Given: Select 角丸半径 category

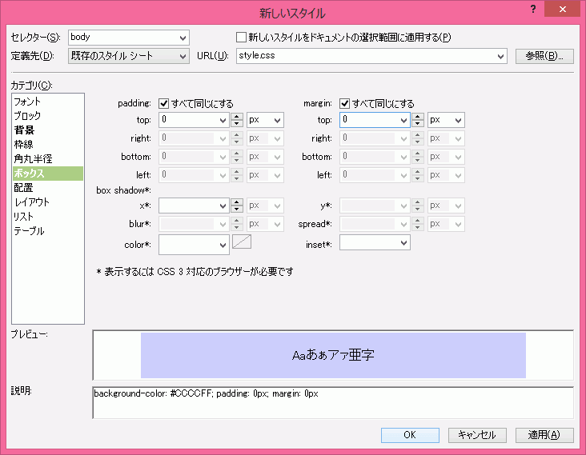Looking at the screenshot, I should click(47, 159).
